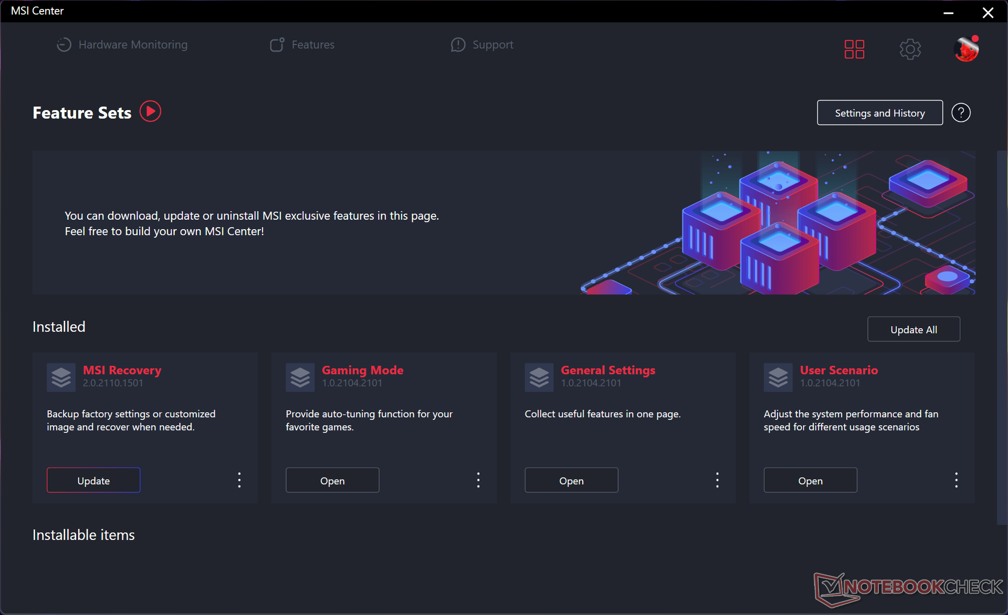Go to the Support tab

482,45
